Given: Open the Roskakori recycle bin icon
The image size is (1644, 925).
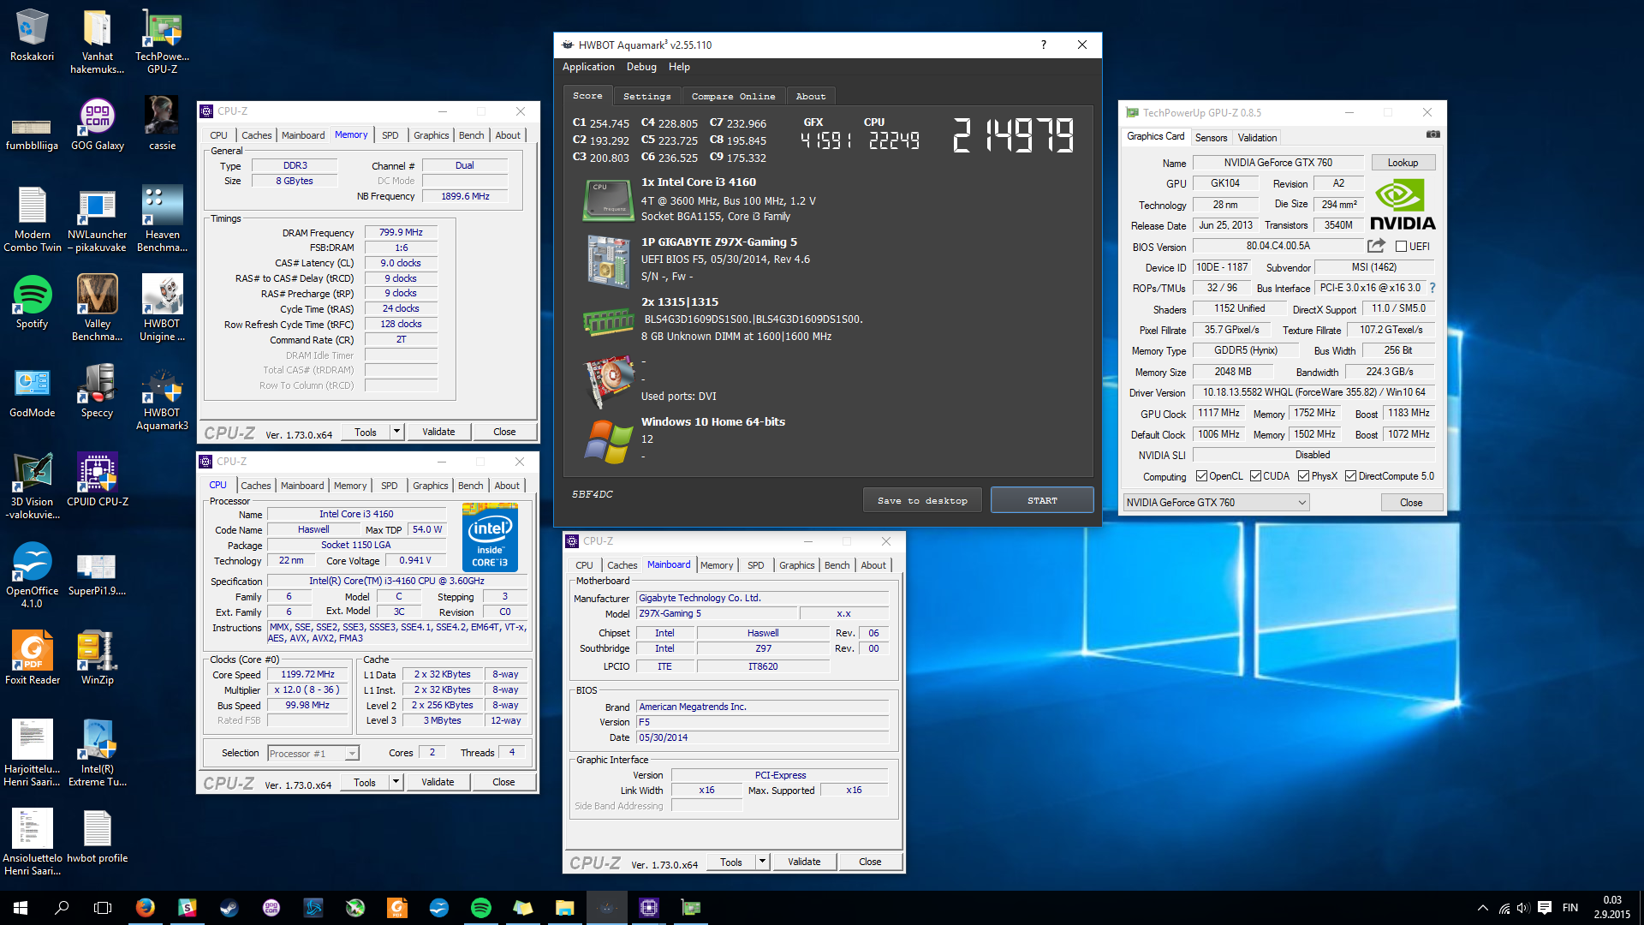Looking at the screenshot, I should tap(32, 36).
